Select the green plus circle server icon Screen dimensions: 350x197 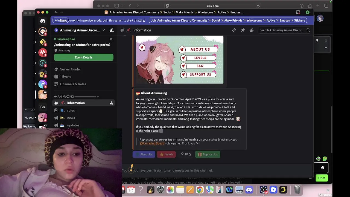pos(43,63)
